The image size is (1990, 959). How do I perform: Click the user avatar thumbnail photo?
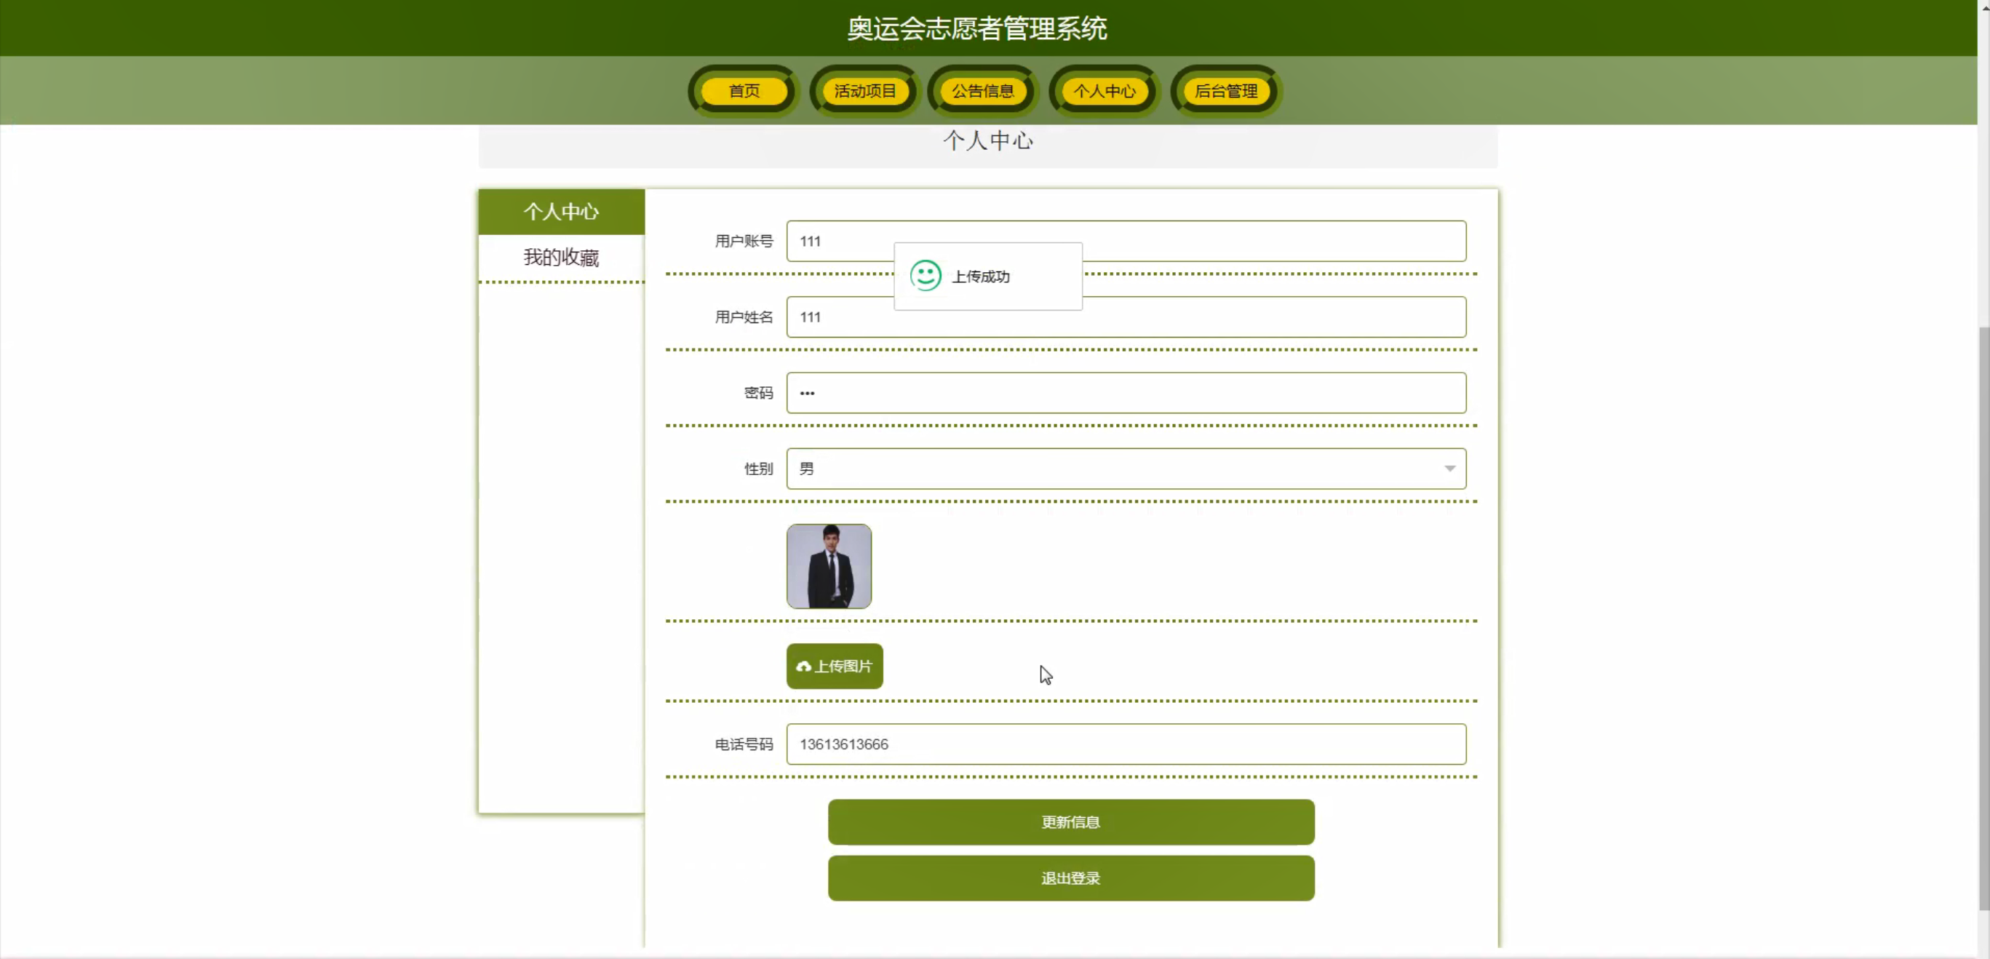coord(829,566)
